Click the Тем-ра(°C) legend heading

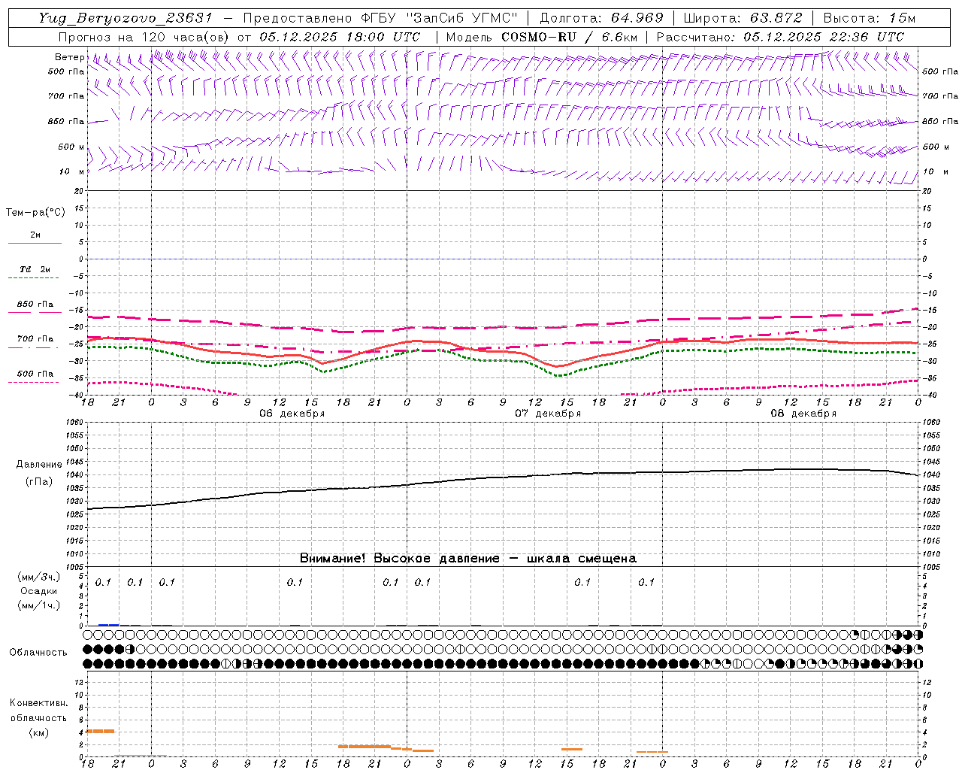[x=35, y=213]
